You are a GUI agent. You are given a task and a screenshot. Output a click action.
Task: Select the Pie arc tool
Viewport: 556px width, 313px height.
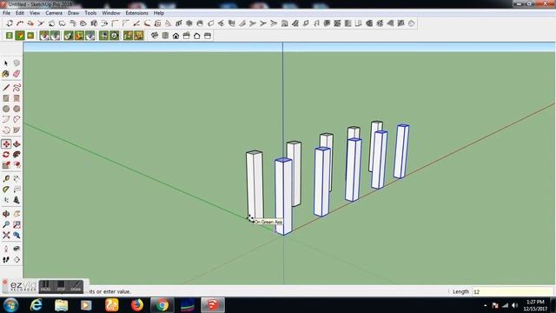[17, 130]
